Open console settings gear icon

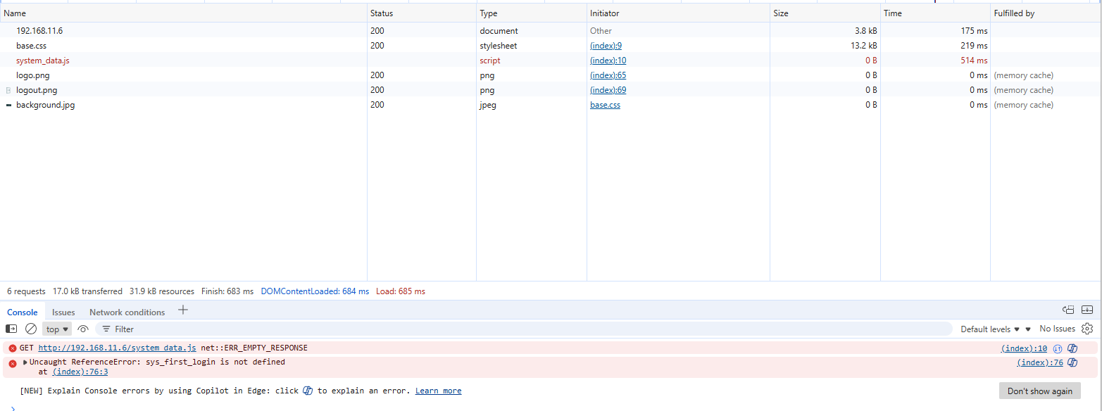(x=1087, y=329)
